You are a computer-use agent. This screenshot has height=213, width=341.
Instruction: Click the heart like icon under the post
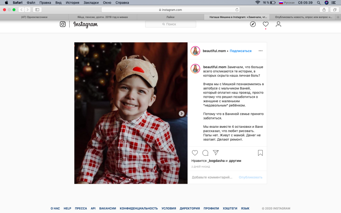[x=195, y=153]
